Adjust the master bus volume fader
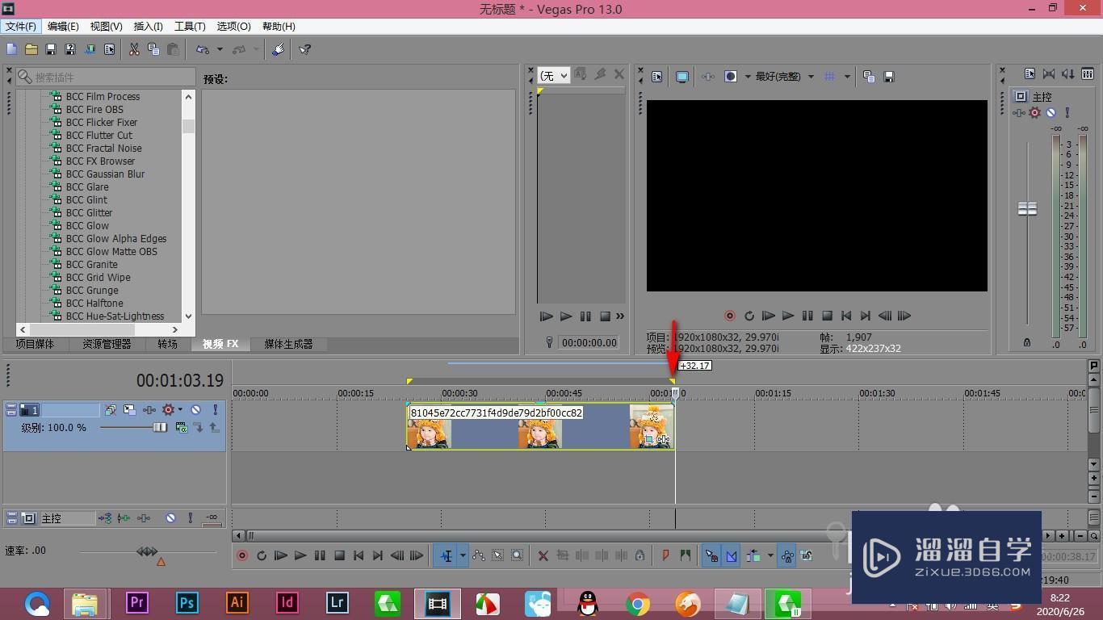Viewport: 1103px width, 620px height. [x=1027, y=209]
